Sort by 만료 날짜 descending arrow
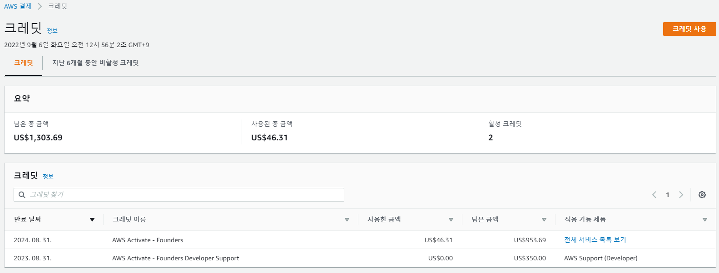The width and height of the screenshot is (719, 273). pyautogui.click(x=92, y=220)
